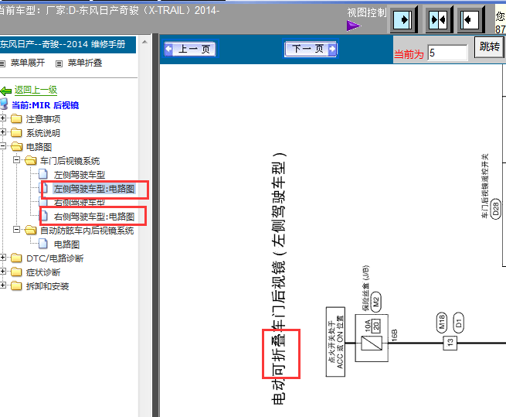506x417 pixels.
Task: Open the 拆卸和安装 tree item
Action: tap(47, 286)
